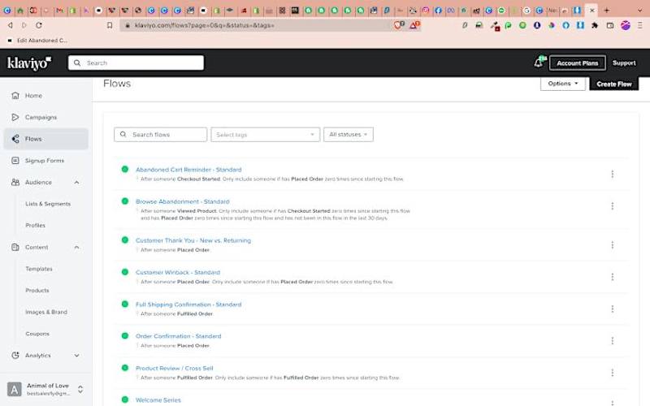
Task: Select Templates in sidebar
Action: pos(39,269)
